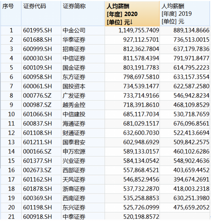Image resolution: width=211 pixels, height=221 pixels.
Task: Select code 600109.SH
Action: [41, 68]
